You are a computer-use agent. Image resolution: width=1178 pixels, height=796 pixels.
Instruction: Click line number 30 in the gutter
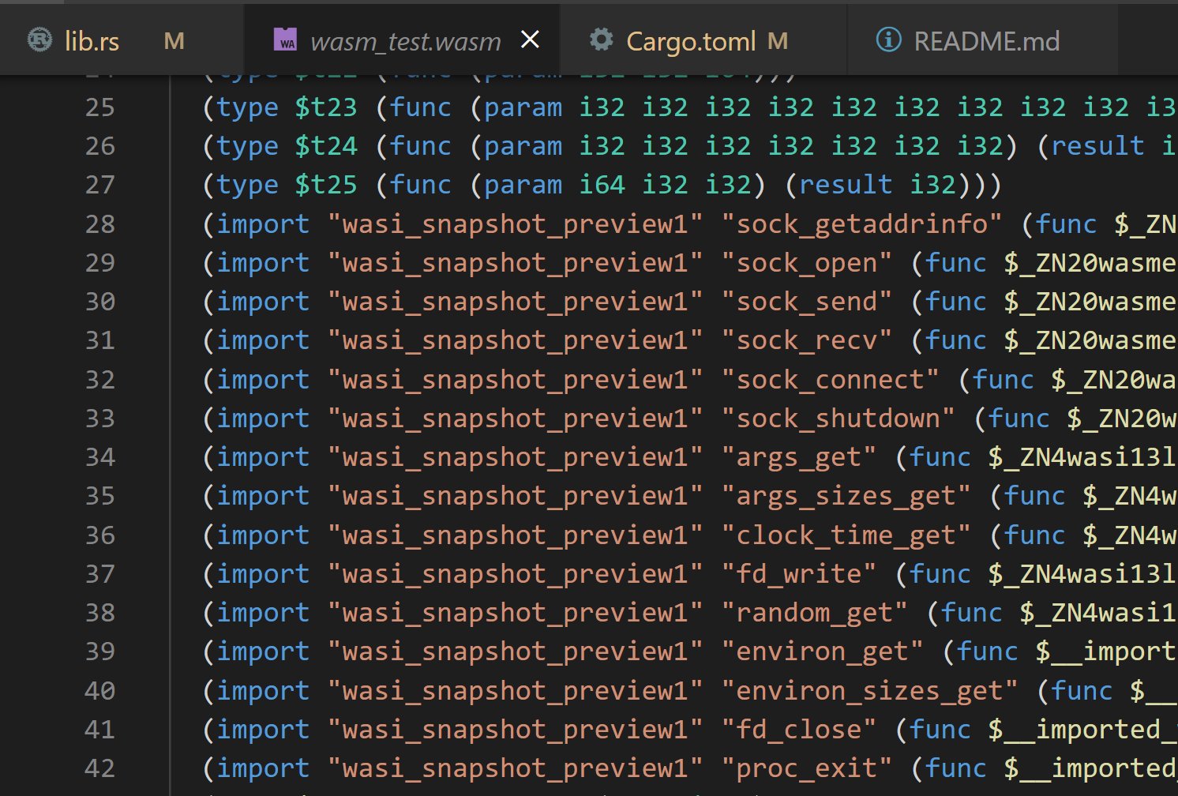100,302
